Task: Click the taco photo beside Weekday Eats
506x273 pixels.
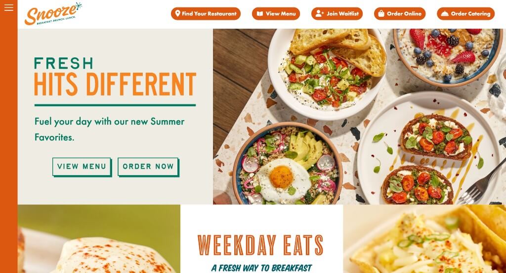Action: pyautogui.click(x=424, y=239)
